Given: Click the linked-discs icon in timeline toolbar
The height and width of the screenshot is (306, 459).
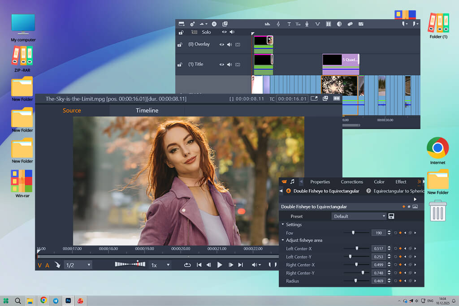Looking at the screenshot, I should pyautogui.click(x=350, y=24).
